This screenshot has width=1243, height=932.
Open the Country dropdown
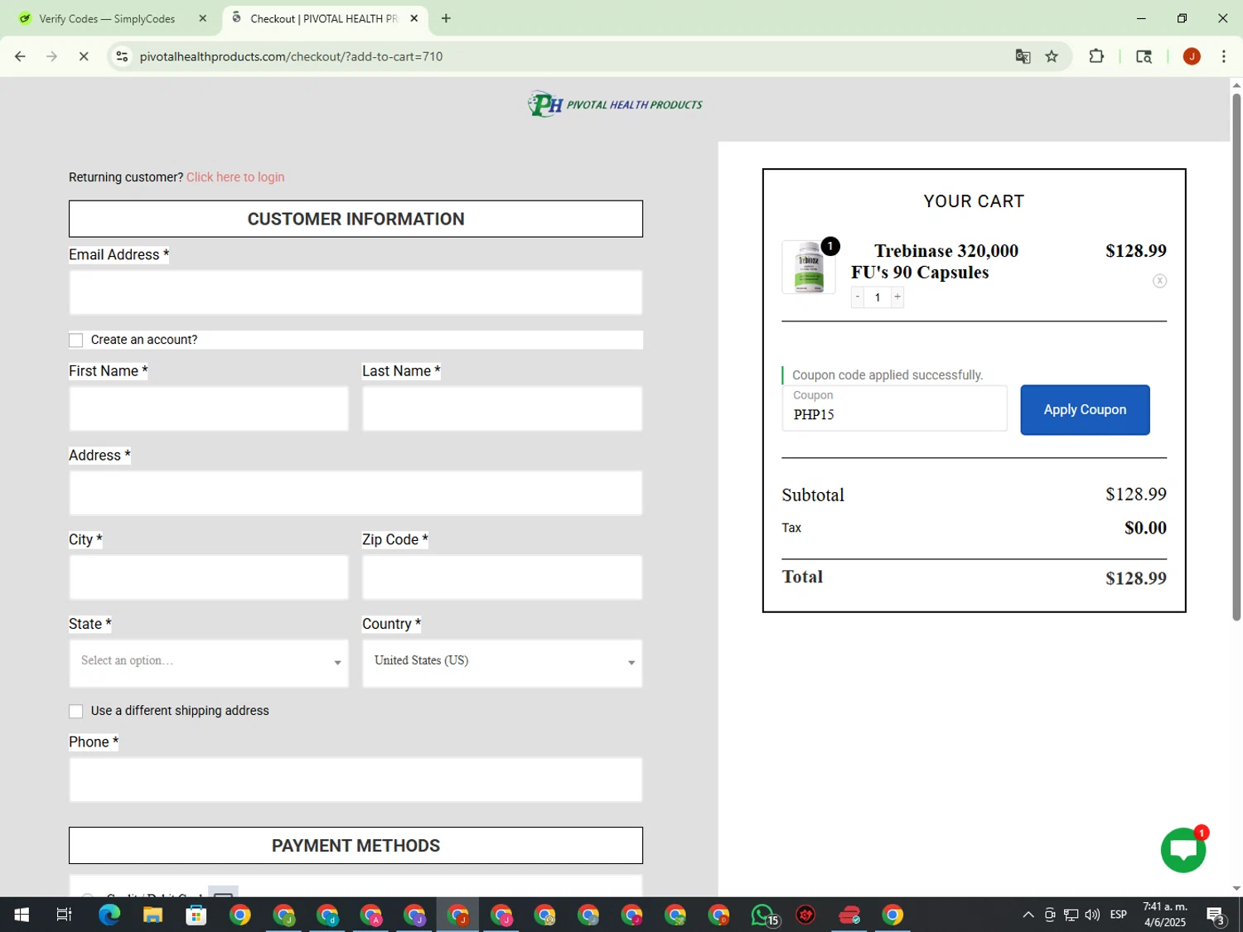[x=502, y=663]
